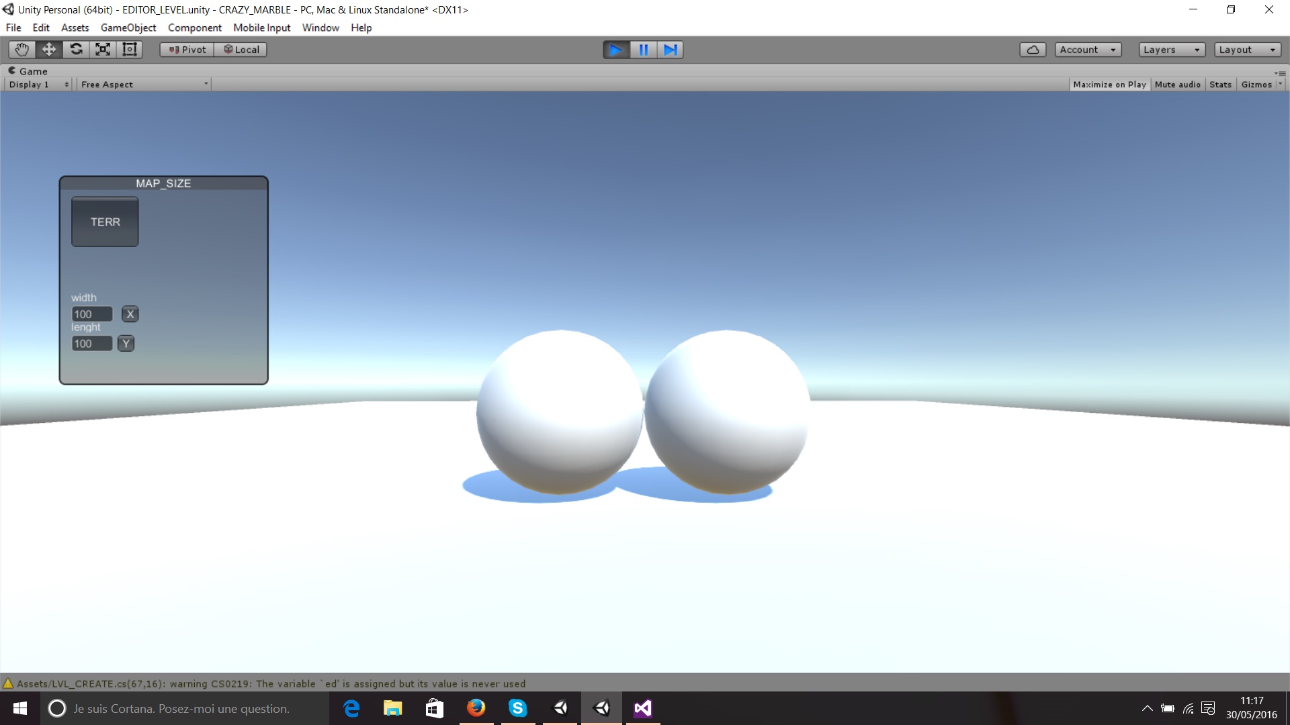Select the Rotate tool icon
The width and height of the screenshot is (1290, 725).
(76, 50)
